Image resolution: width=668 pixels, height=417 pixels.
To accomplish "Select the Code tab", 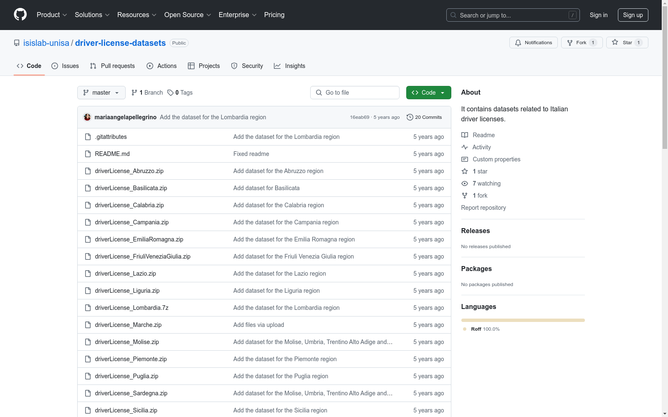I will pos(29,66).
